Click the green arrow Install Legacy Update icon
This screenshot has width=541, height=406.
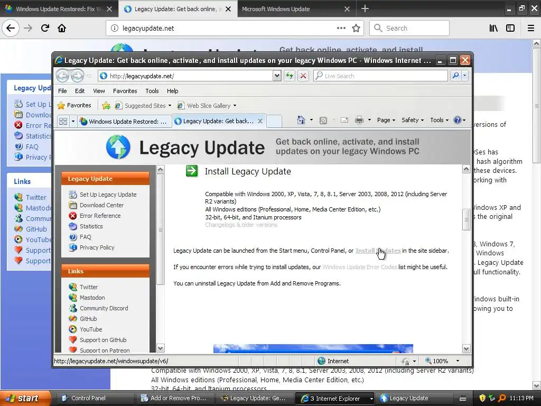192,171
